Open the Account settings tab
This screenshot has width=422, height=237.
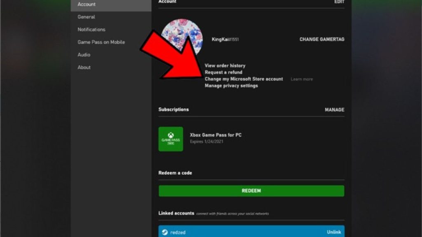click(x=111, y=5)
